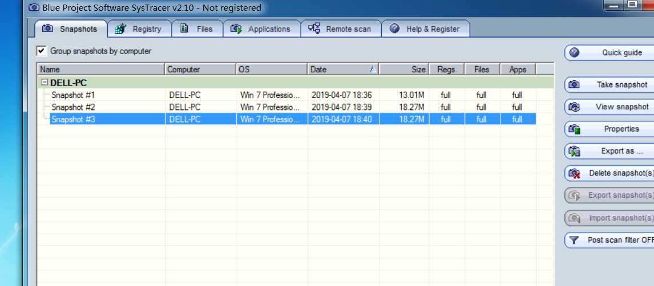
Task: Click the Export as ... button
Action: click(x=609, y=151)
